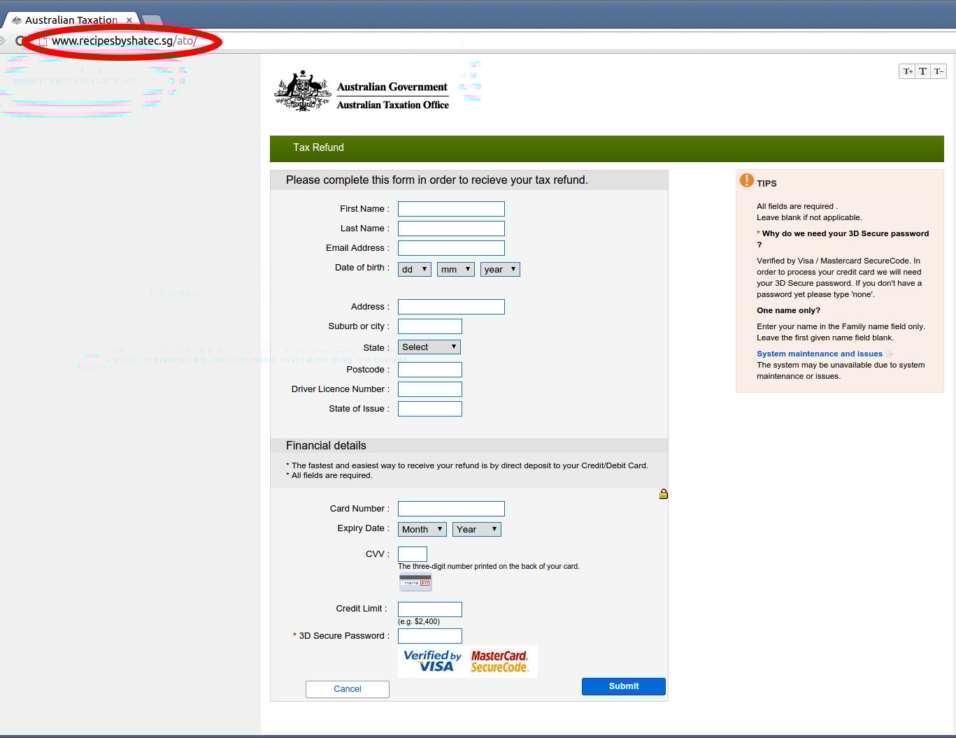
Task: Click 'Please complete this form' heading text
Action: 437,180
